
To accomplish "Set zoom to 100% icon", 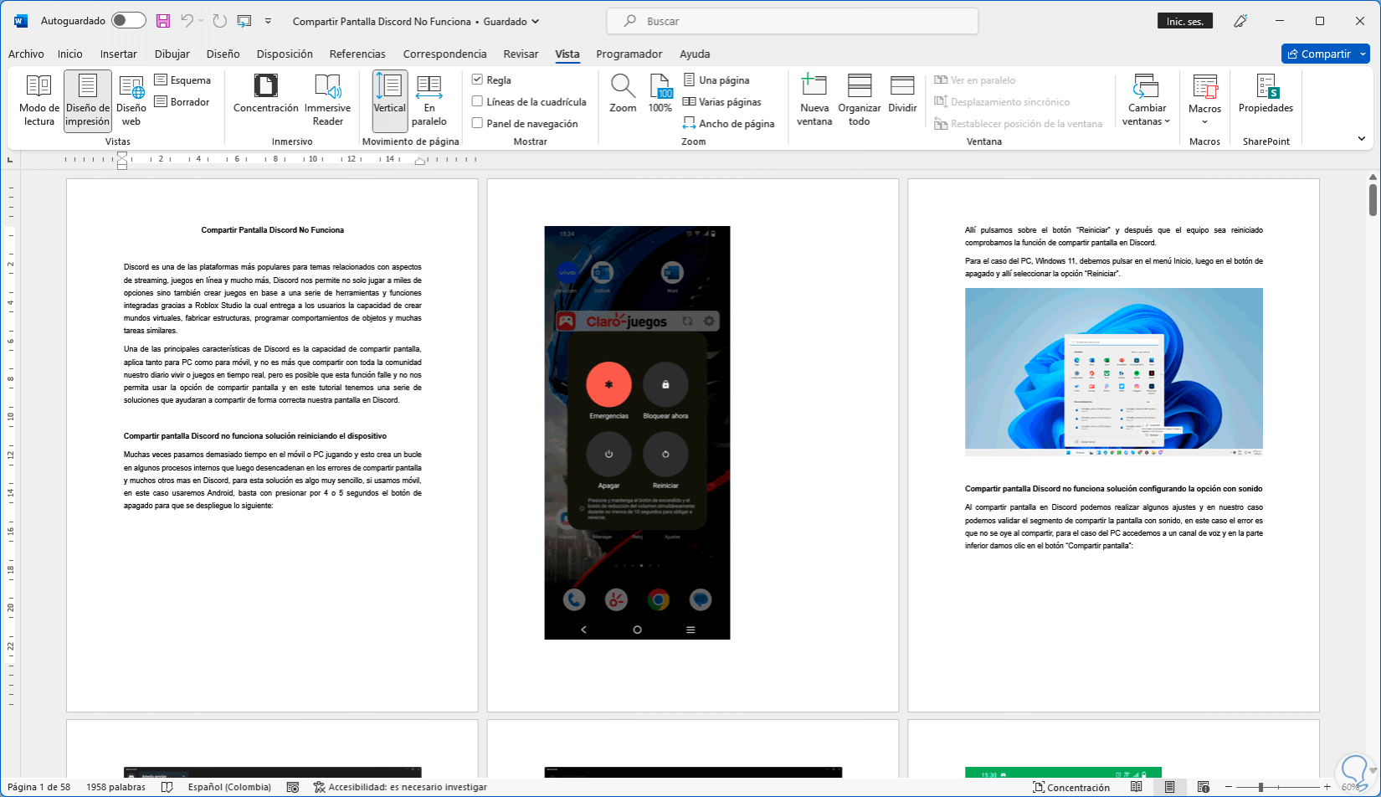I will coord(660,93).
